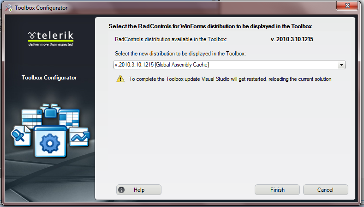Close the Toolbox Configurator window

347,6
